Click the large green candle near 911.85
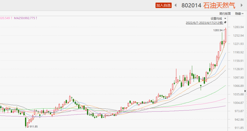Screen dimensions: 247x131 click(x=26, y=122)
